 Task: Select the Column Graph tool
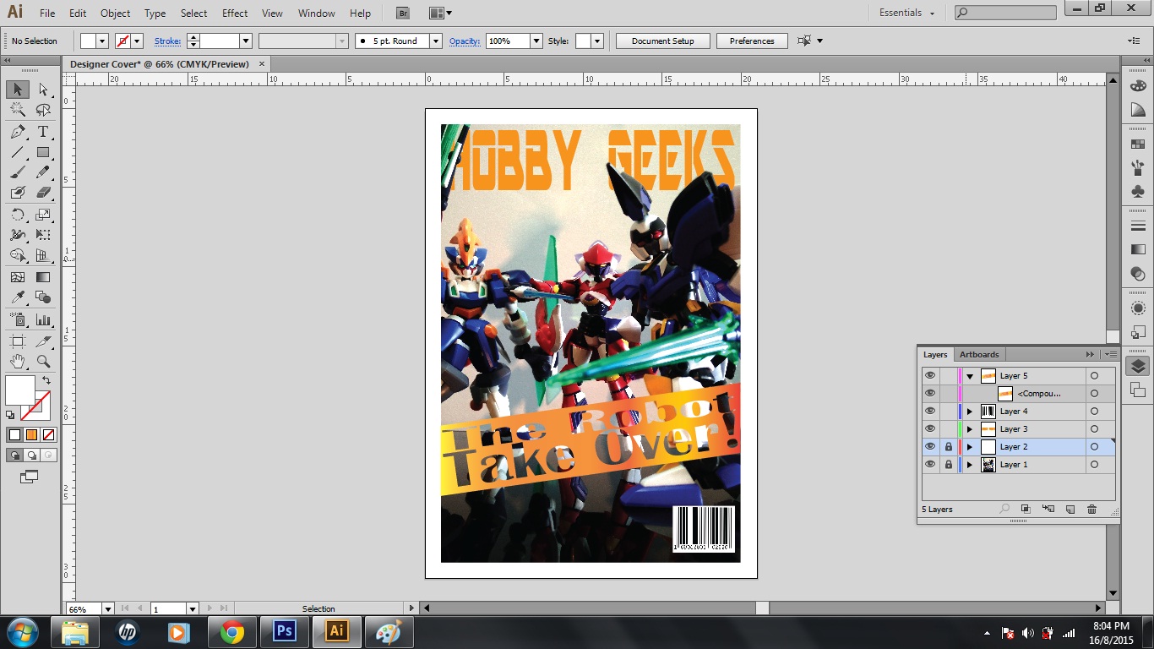[x=43, y=319]
